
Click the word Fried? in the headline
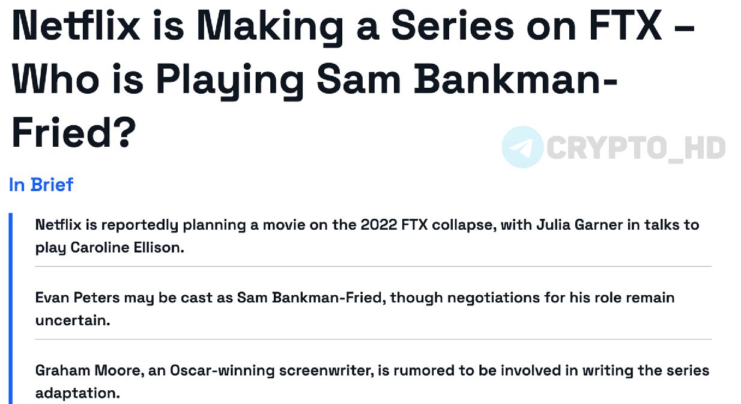[73, 133]
